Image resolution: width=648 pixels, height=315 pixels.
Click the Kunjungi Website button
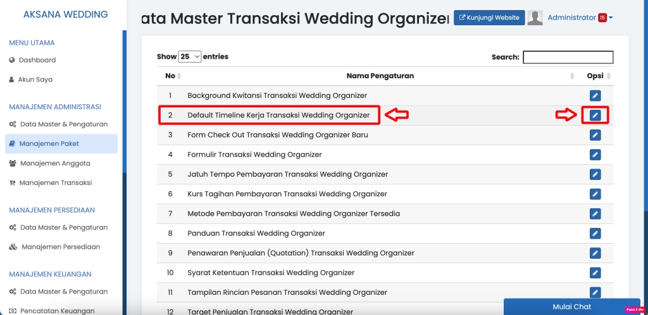click(x=489, y=18)
